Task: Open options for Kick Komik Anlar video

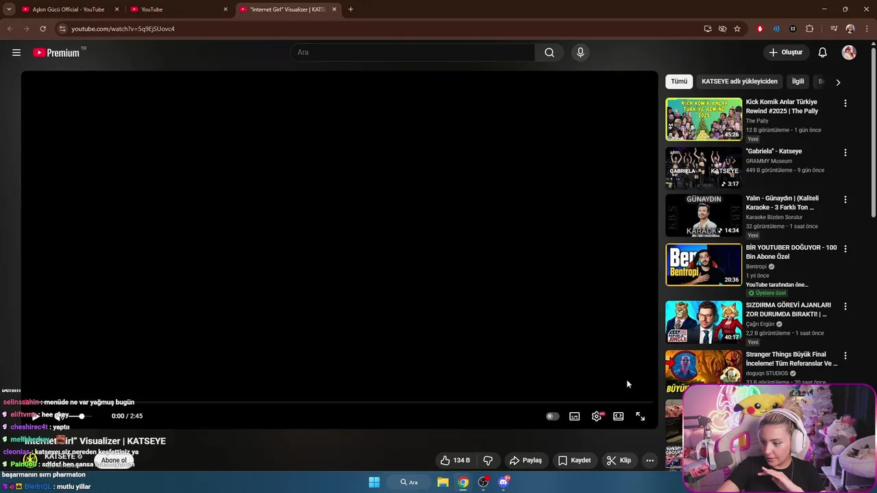Action: tap(845, 103)
